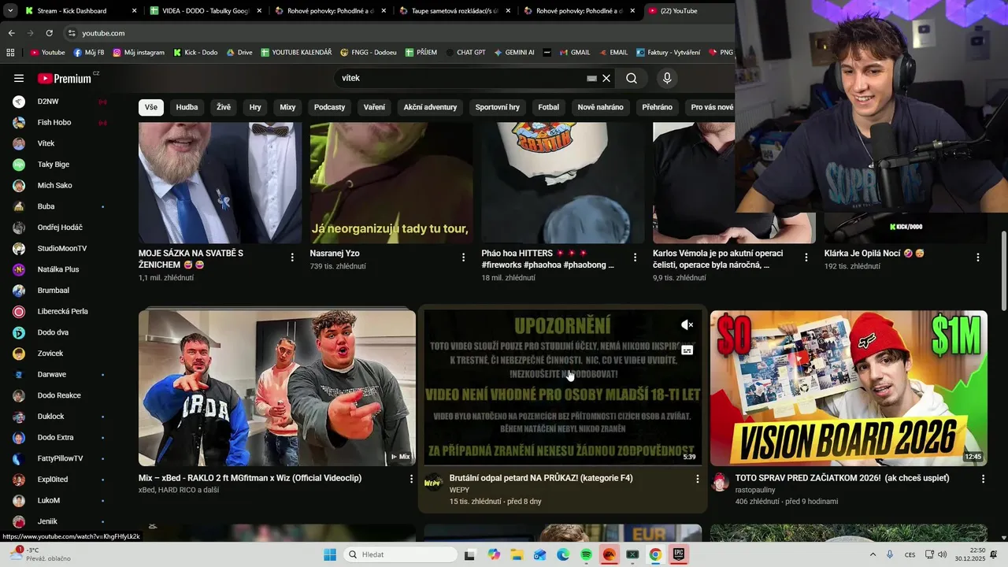Image resolution: width=1008 pixels, height=567 pixels.
Task: Open the xBed RAKLO 2 mix thumbnail
Action: coord(277,387)
